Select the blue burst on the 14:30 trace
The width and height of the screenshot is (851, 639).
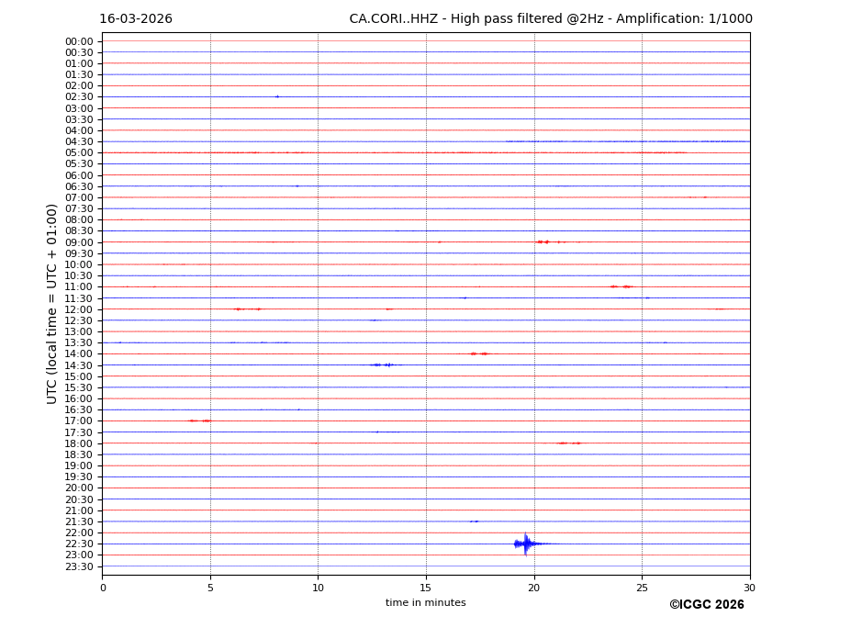pyautogui.click(x=383, y=364)
